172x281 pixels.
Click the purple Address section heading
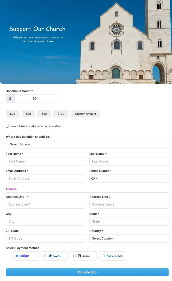pyautogui.click(x=11, y=189)
